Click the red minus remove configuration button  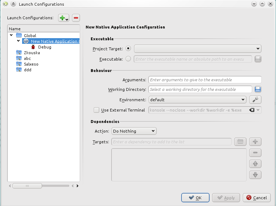tap(76, 18)
